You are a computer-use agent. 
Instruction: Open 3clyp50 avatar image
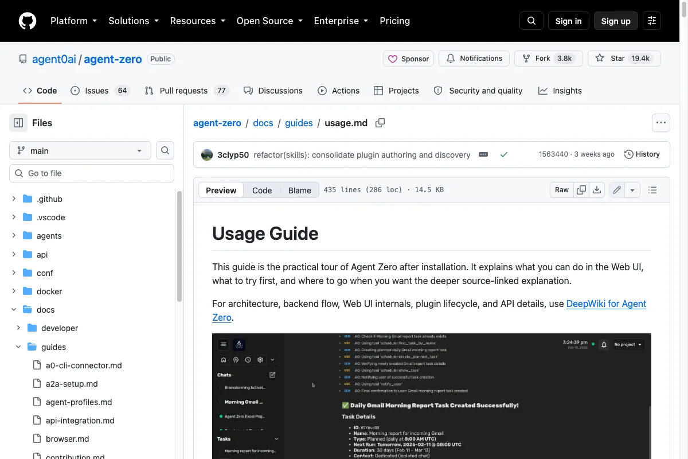pyautogui.click(x=207, y=154)
